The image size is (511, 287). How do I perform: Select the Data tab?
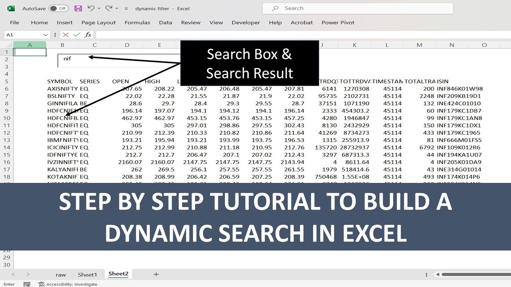[x=166, y=23]
